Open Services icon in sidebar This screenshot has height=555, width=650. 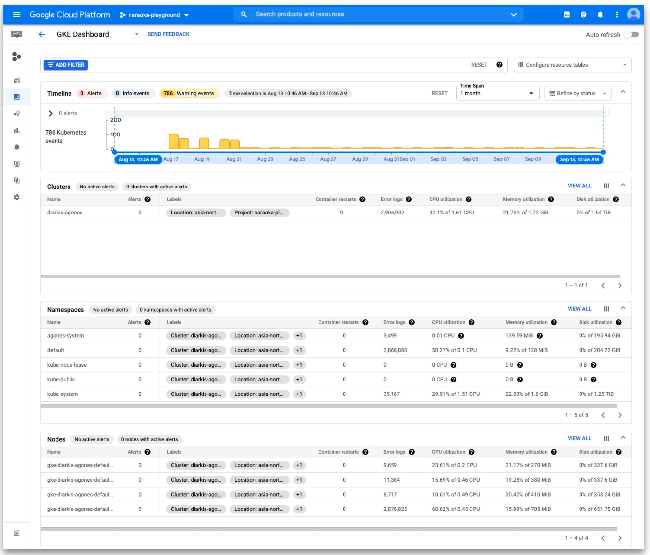point(17,114)
